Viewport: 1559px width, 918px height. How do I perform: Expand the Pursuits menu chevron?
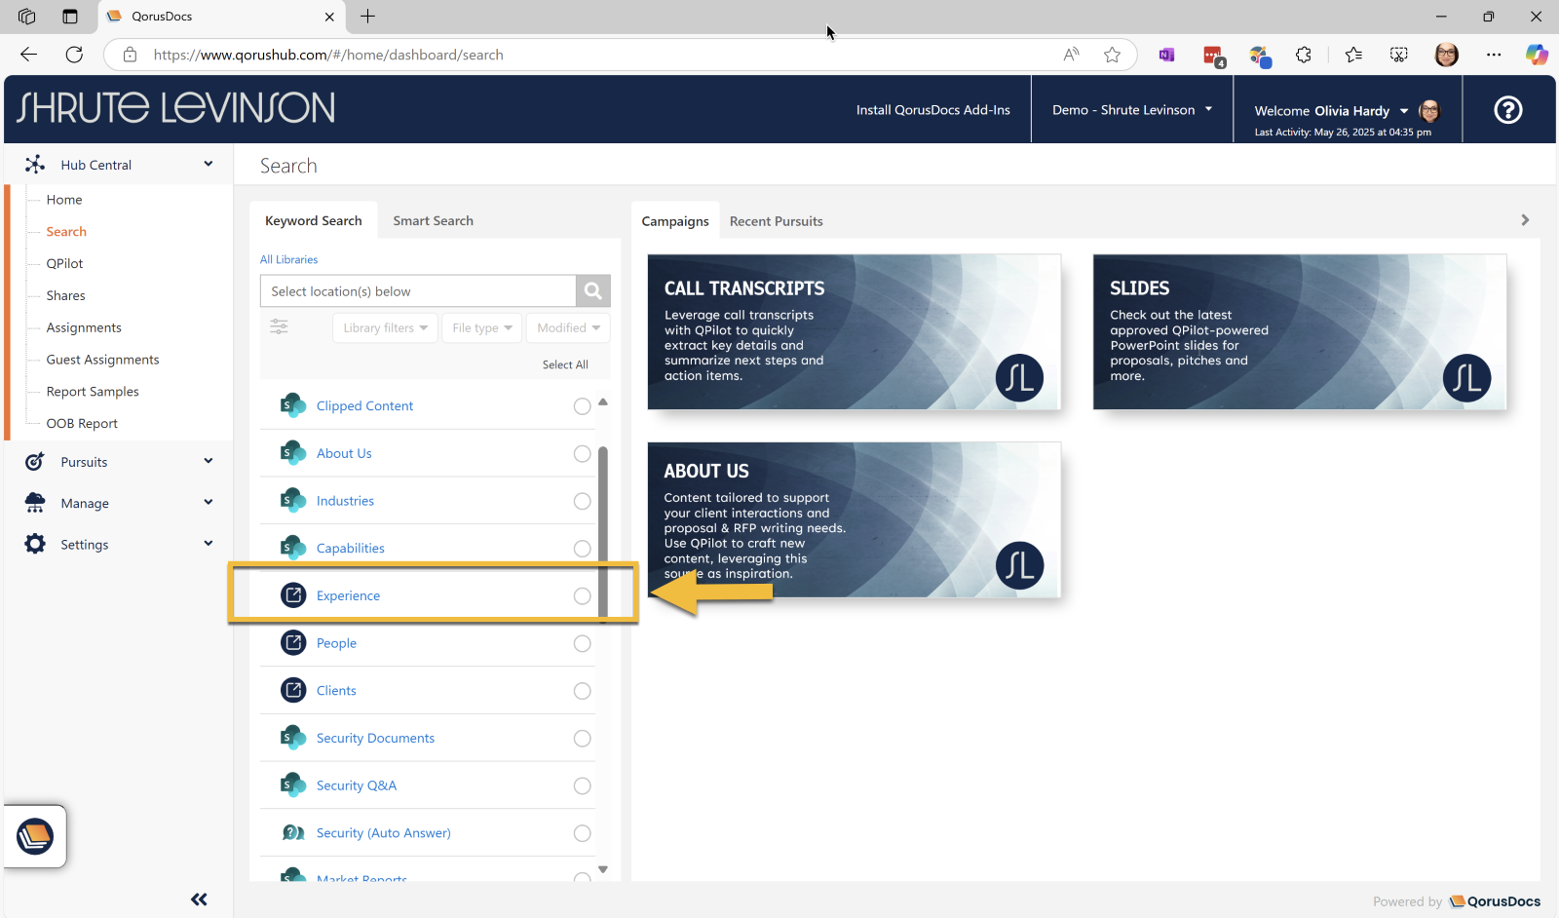209,461
